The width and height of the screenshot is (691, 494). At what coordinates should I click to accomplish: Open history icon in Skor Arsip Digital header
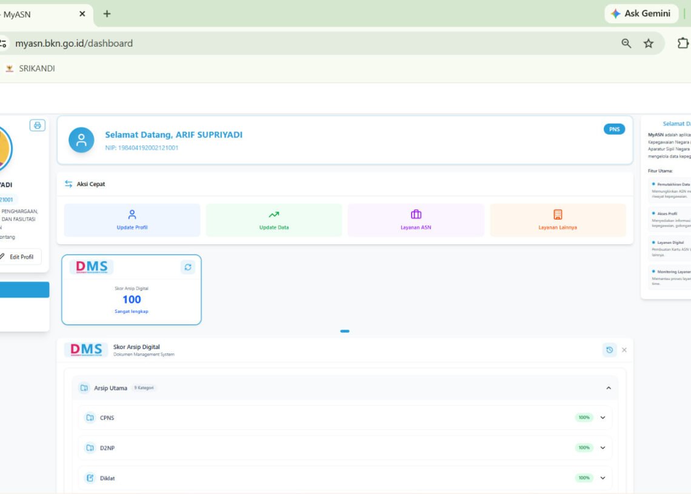[x=609, y=350]
